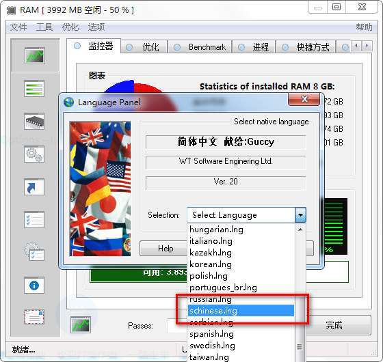Switch to the 进程 tab
383x362 pixels.
coord(254,47)
